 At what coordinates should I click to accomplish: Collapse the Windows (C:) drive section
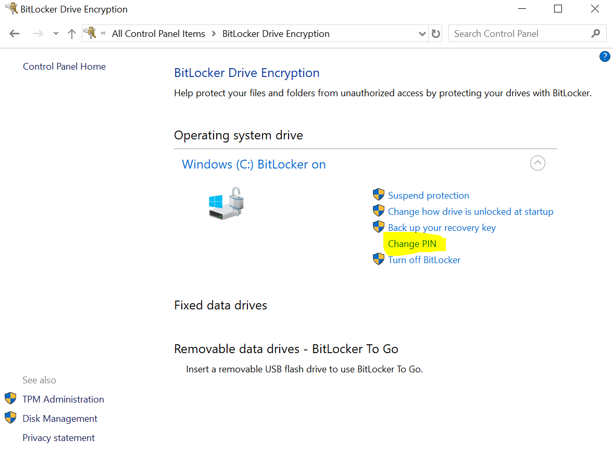tap(537, 163)
